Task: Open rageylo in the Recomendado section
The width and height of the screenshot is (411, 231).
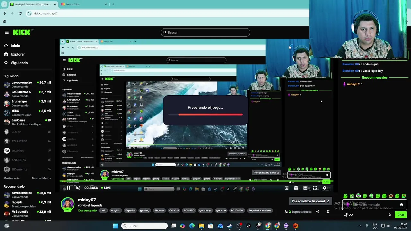Action: pos(27,204)
